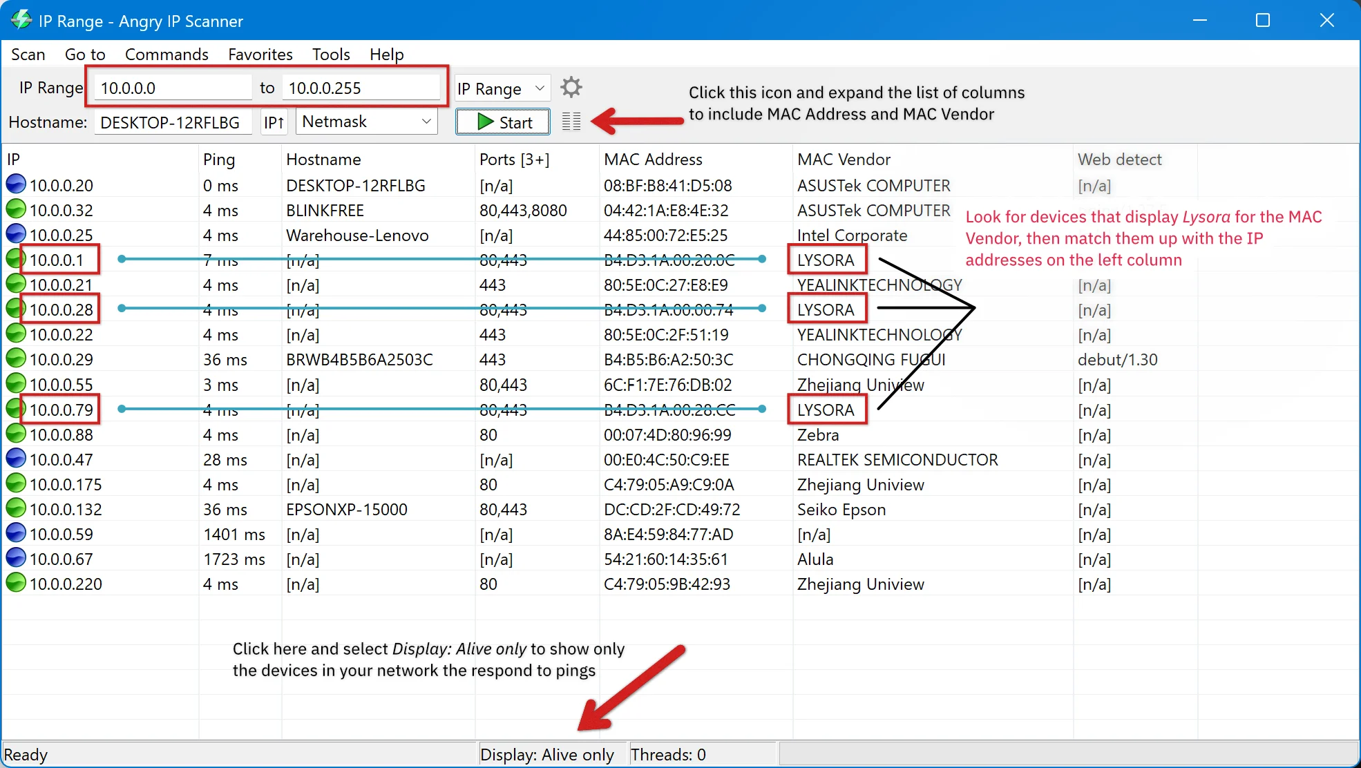
Task: Click Display: Alive only in status bar
Action: pyautogui.click(x=547, y=754)
